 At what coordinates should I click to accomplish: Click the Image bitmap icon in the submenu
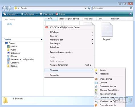click(96, 79)
